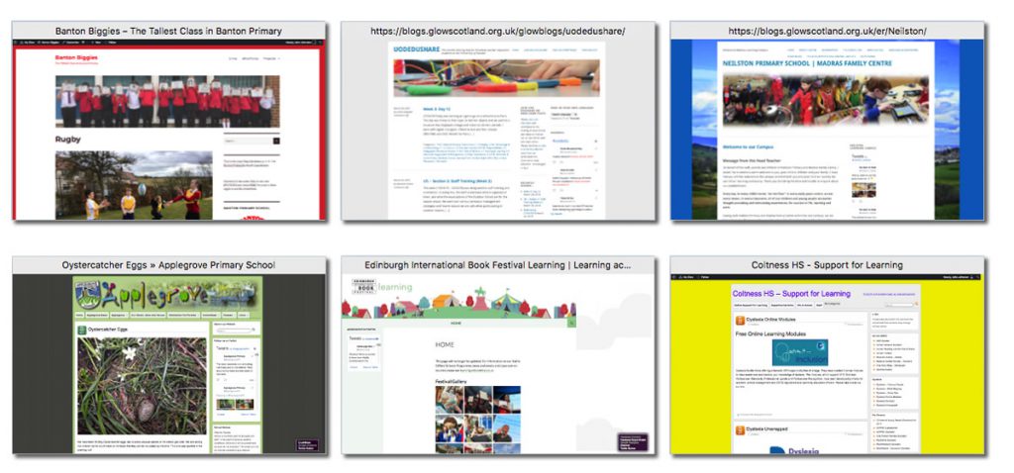This screenshot has height=473, width=1014.
Task: Click the HOME navigation item on Book Festival page
Action: [x=456, y=322]
